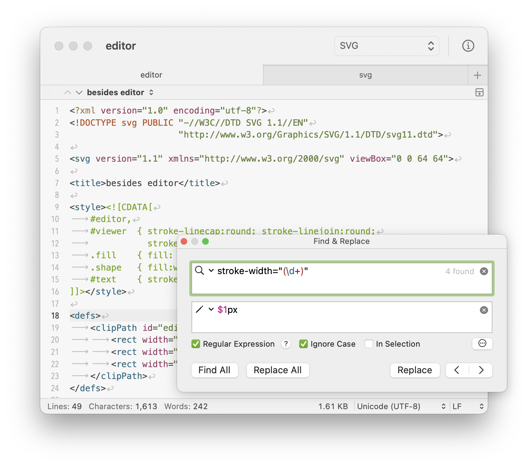Change the SVG syntax mode dropdown
The width and height of the screenshot is (528, 467).
[386, 46]
